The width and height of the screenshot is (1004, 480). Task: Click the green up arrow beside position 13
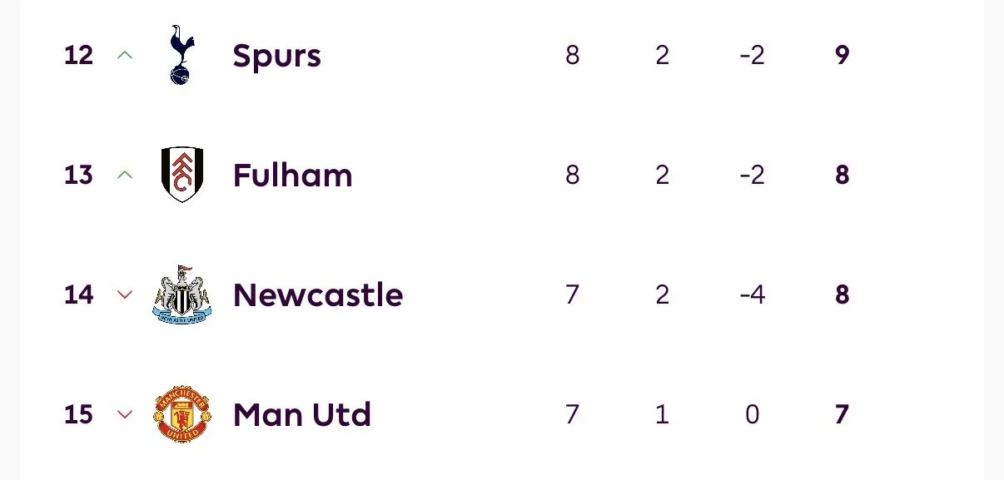click(x=125, y=175)
